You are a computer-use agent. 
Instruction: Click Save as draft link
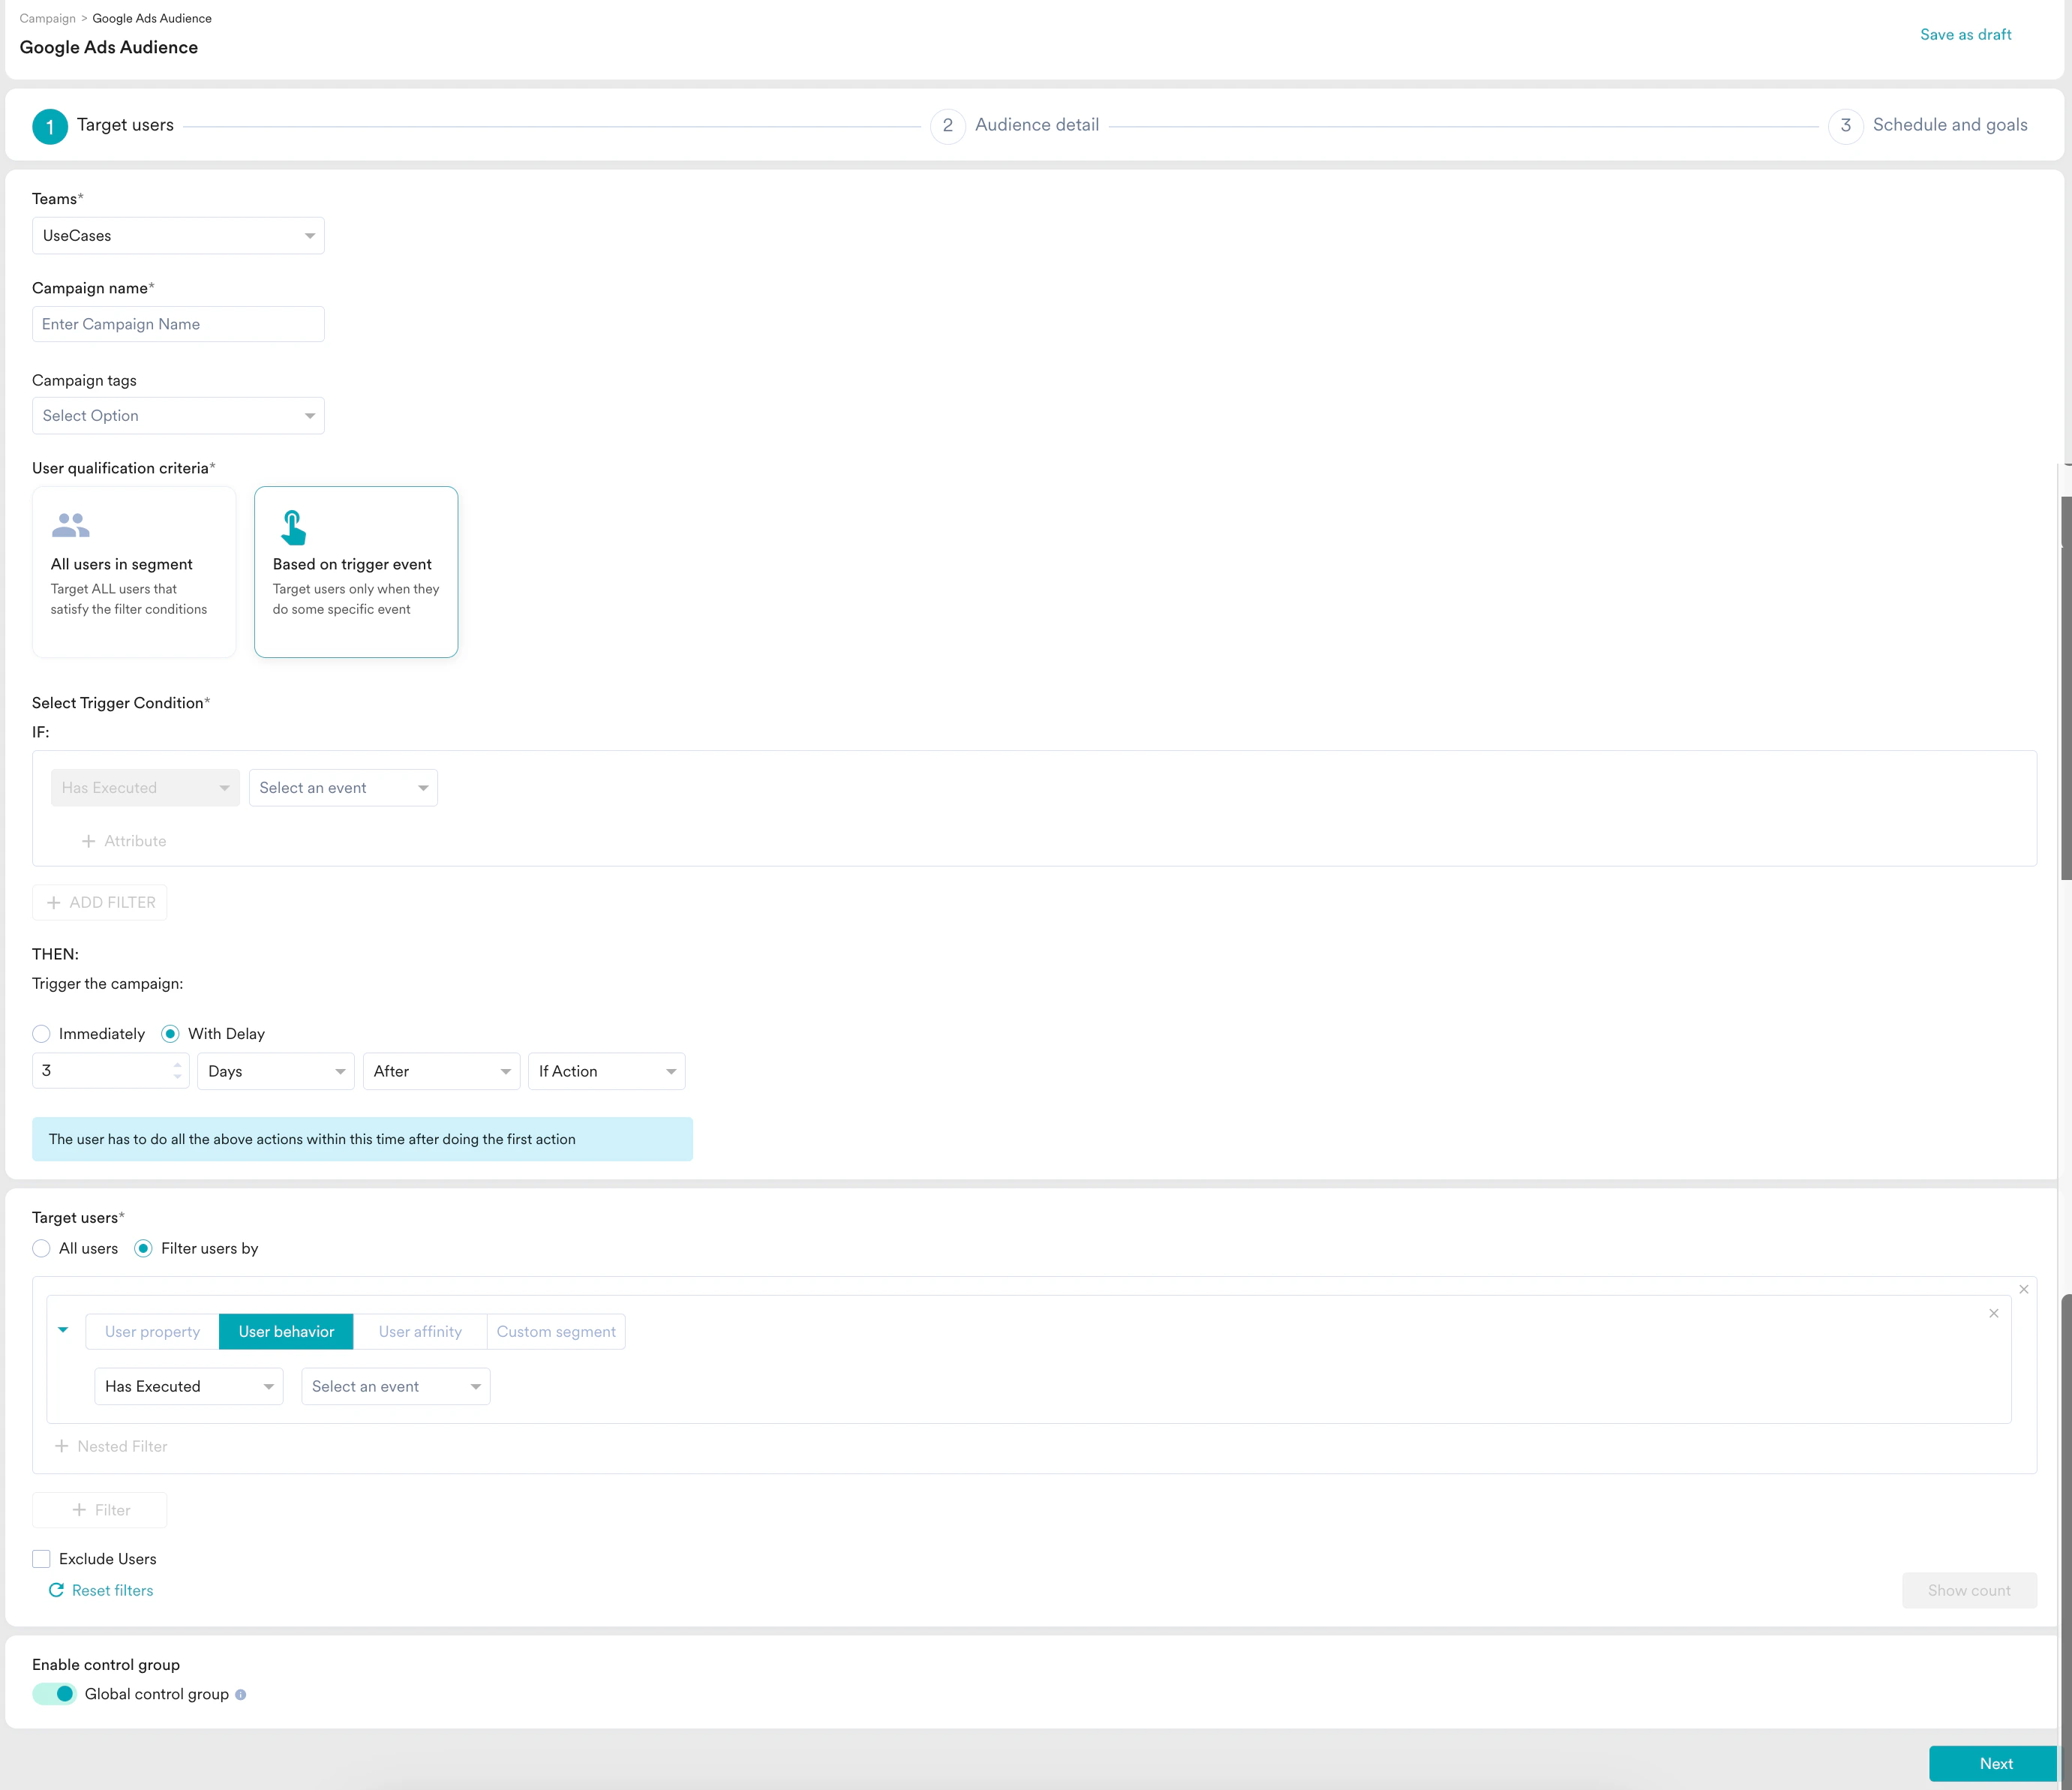[1965, 35]
